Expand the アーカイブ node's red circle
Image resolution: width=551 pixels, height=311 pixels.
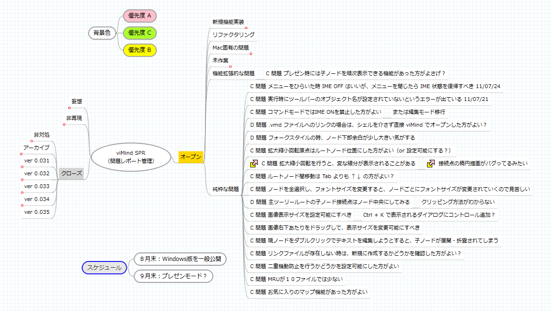coord(21,154)
